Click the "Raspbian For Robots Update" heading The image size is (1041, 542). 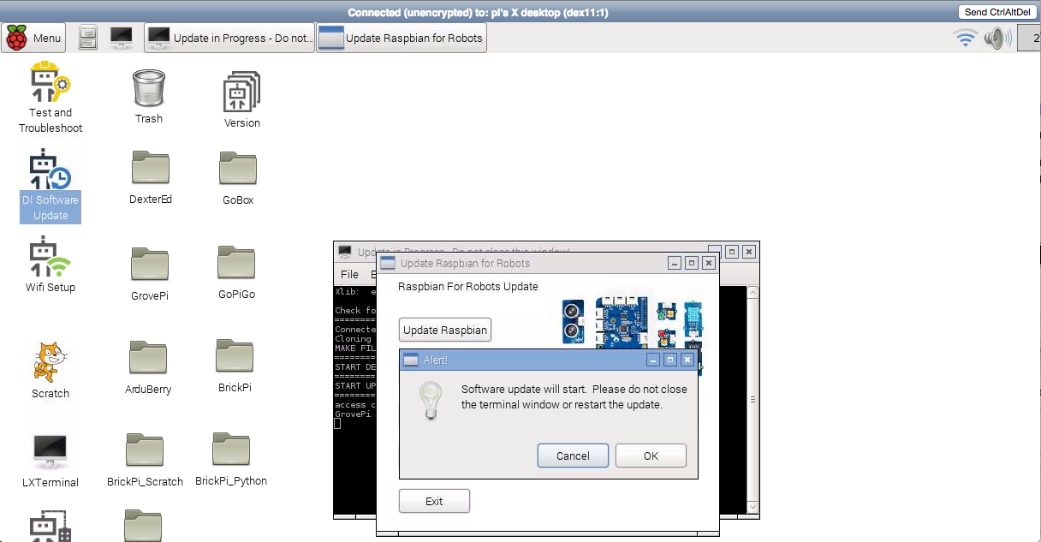click(x=468, y=287)
